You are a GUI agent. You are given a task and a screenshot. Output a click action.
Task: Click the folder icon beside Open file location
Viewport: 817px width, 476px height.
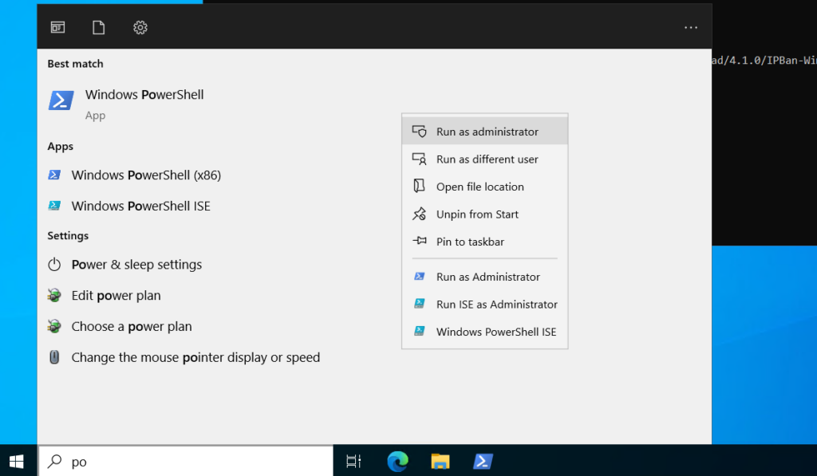click(419, 186)
